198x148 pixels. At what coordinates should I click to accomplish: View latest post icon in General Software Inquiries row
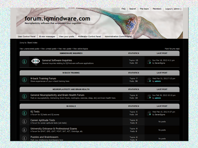coord(149,62)
